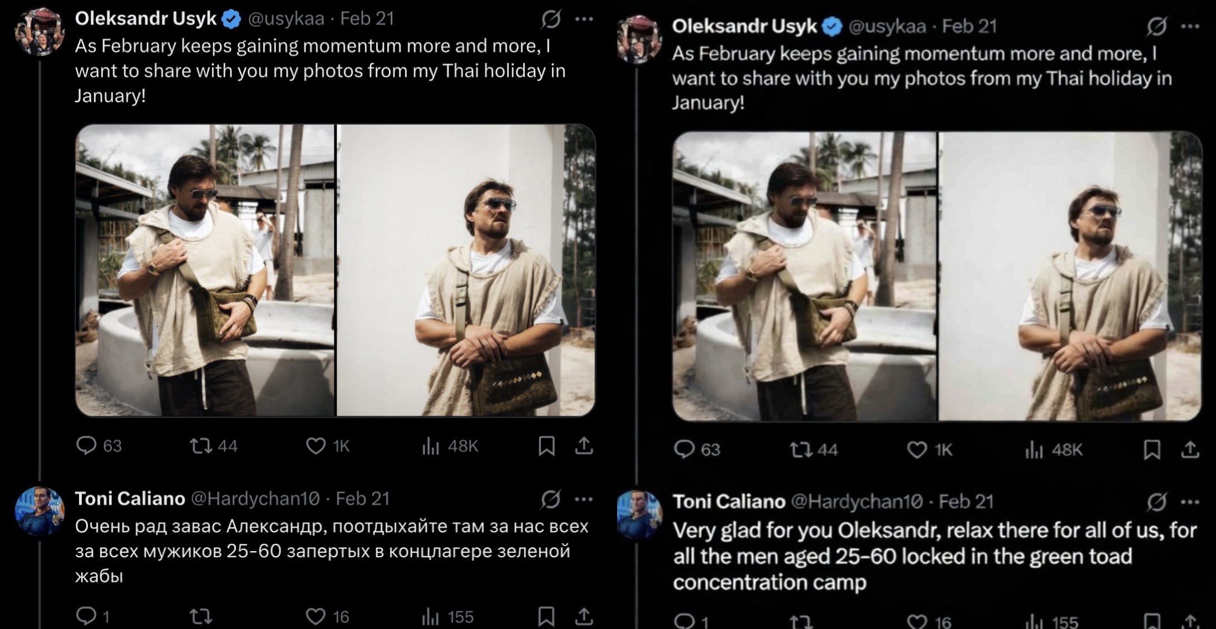Open more options on Russian-language reply

click(x=584, y=499)
